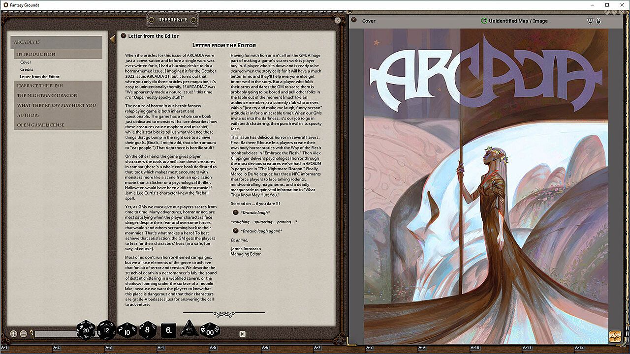Expand the Authors chapter
Viewport: 630px width, 354px height.
pos(58,115)
